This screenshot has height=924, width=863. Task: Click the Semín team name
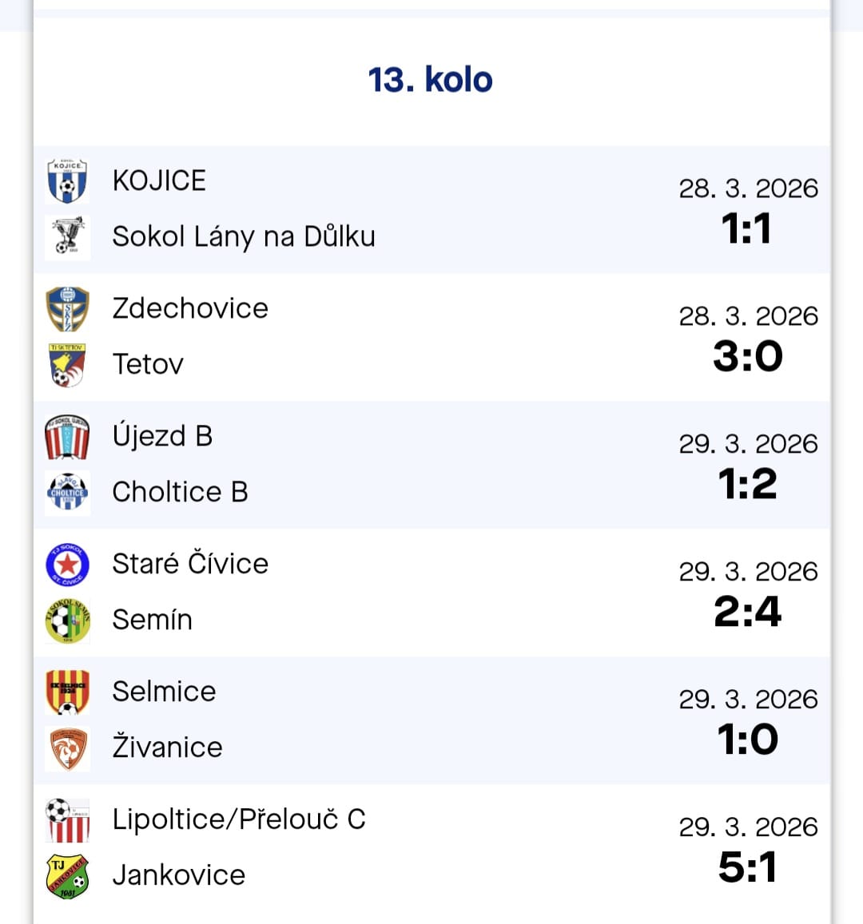(x=152, y=620)
